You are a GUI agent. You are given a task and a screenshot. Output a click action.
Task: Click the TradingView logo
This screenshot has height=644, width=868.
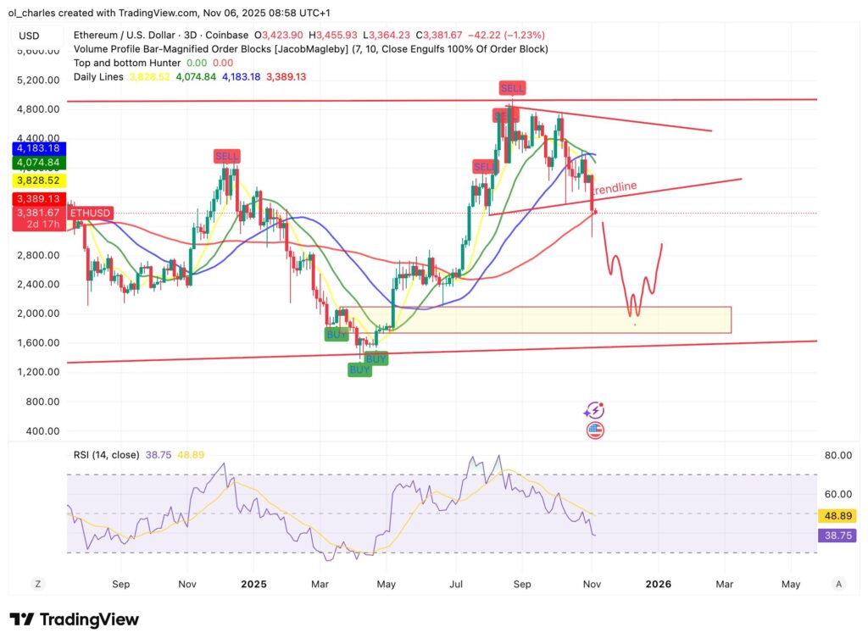(x=74, y=619)
